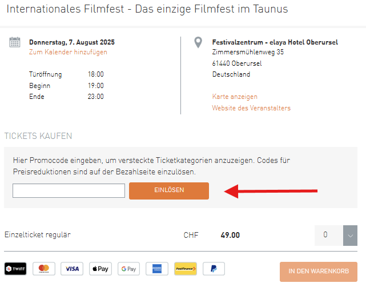Click the calendar icon beside the date
Viewport: 366px width, 287px height.
click(15, 42)
